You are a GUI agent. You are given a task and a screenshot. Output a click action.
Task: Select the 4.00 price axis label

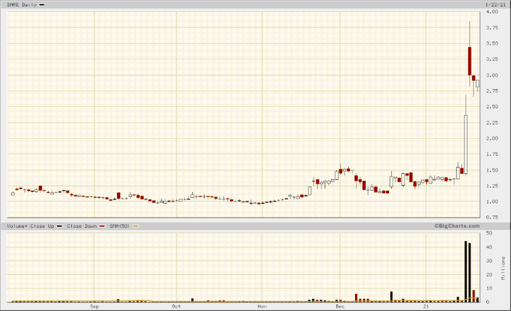[x=492, y=12]
